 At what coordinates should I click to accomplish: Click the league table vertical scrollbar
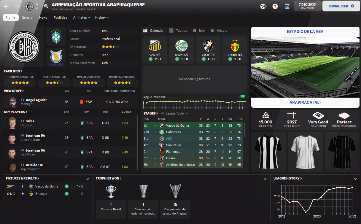coord(245,131)
